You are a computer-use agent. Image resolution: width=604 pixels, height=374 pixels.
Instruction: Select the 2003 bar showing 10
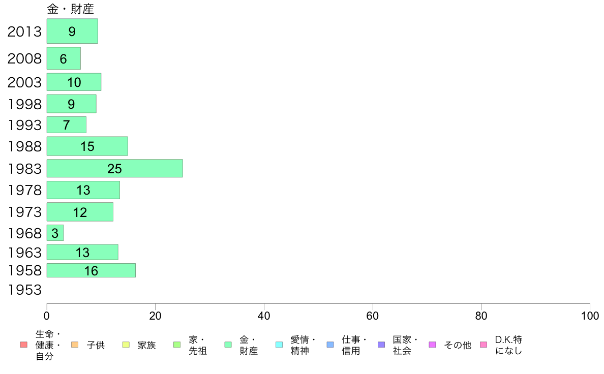tap(74, 82)
